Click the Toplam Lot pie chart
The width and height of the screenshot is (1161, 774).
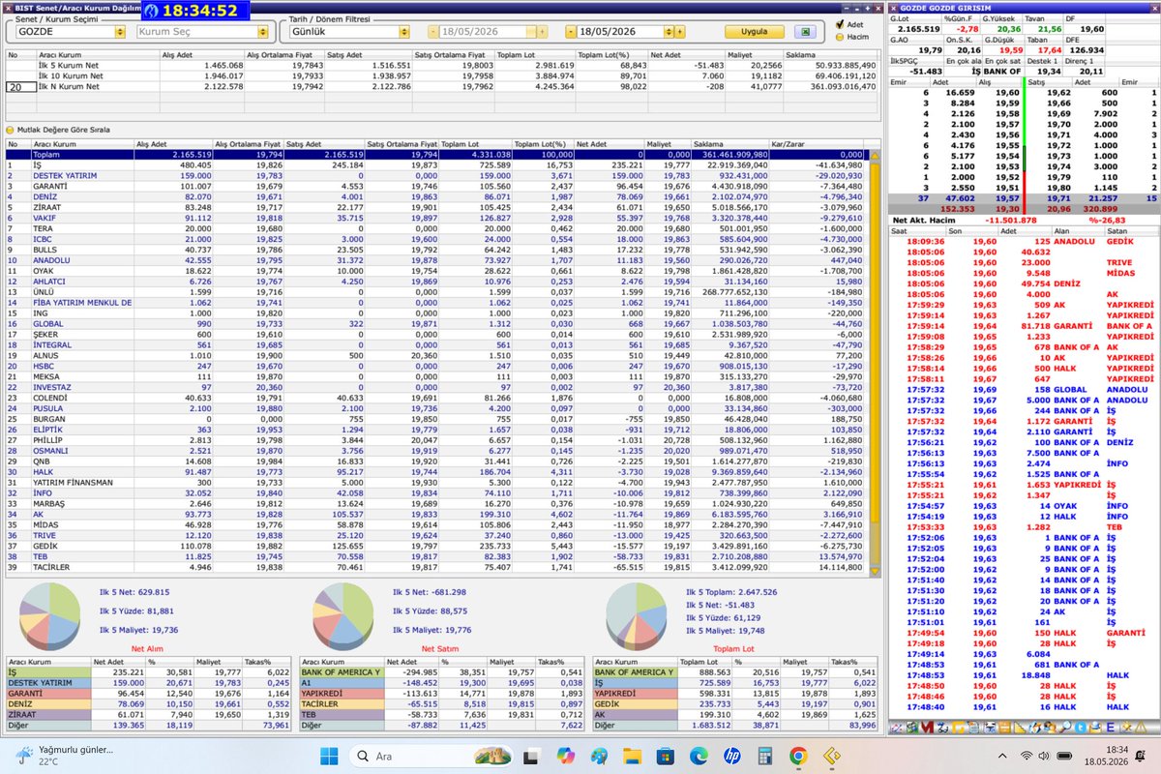(638, 614)
